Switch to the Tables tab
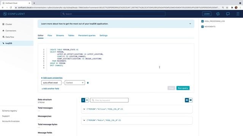 tap(71, 36)
